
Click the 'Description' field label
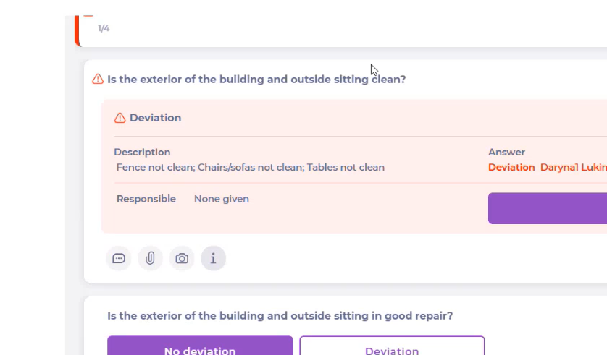142,152
